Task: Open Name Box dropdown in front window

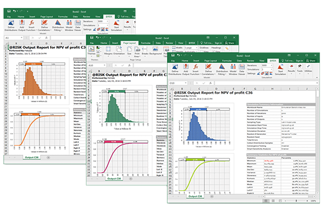Action: coord(186,83)
